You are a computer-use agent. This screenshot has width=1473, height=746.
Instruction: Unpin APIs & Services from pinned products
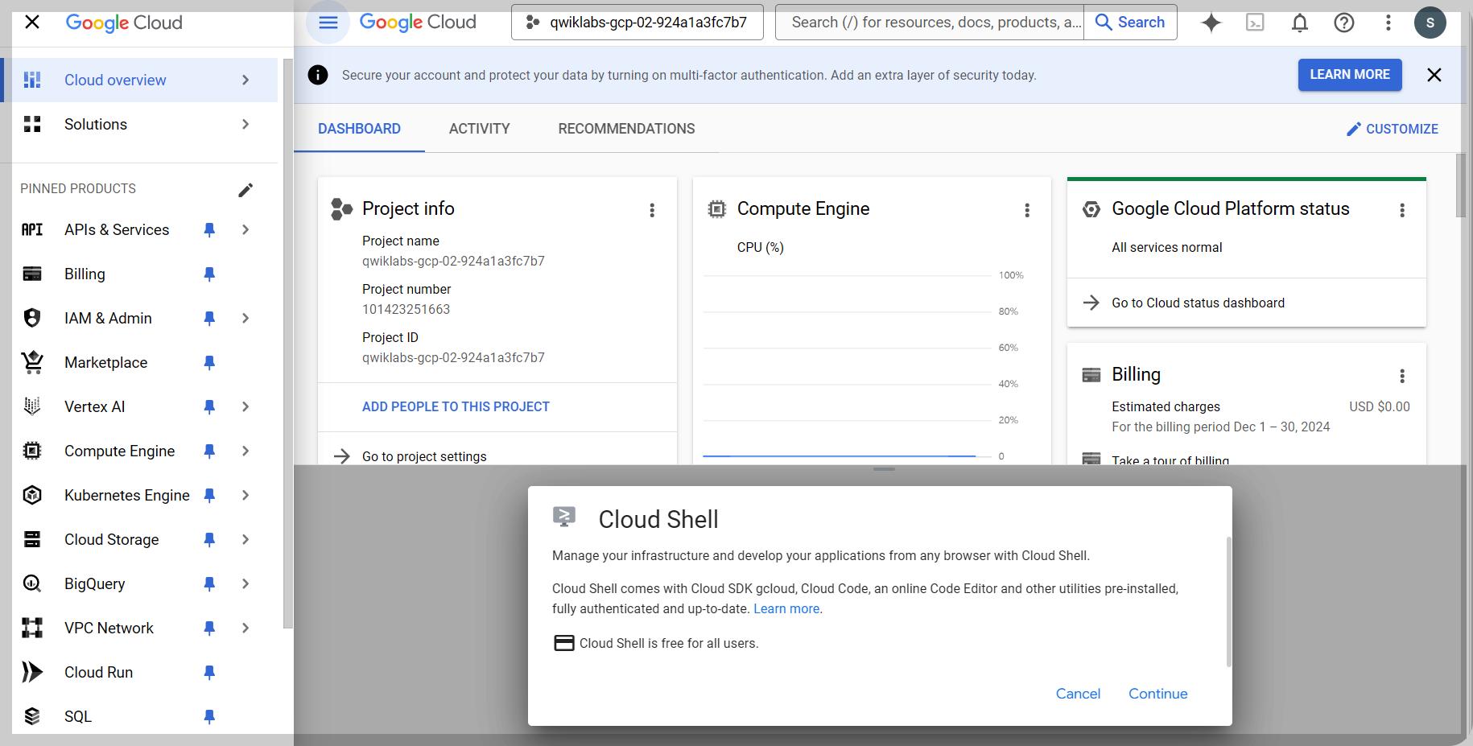(209, 229)
